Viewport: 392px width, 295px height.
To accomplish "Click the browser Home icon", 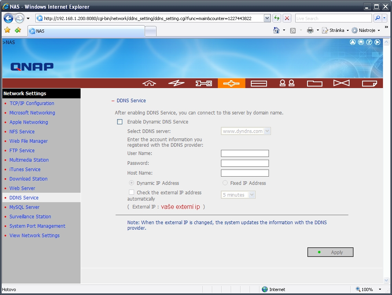I will (x=276, y=30).
